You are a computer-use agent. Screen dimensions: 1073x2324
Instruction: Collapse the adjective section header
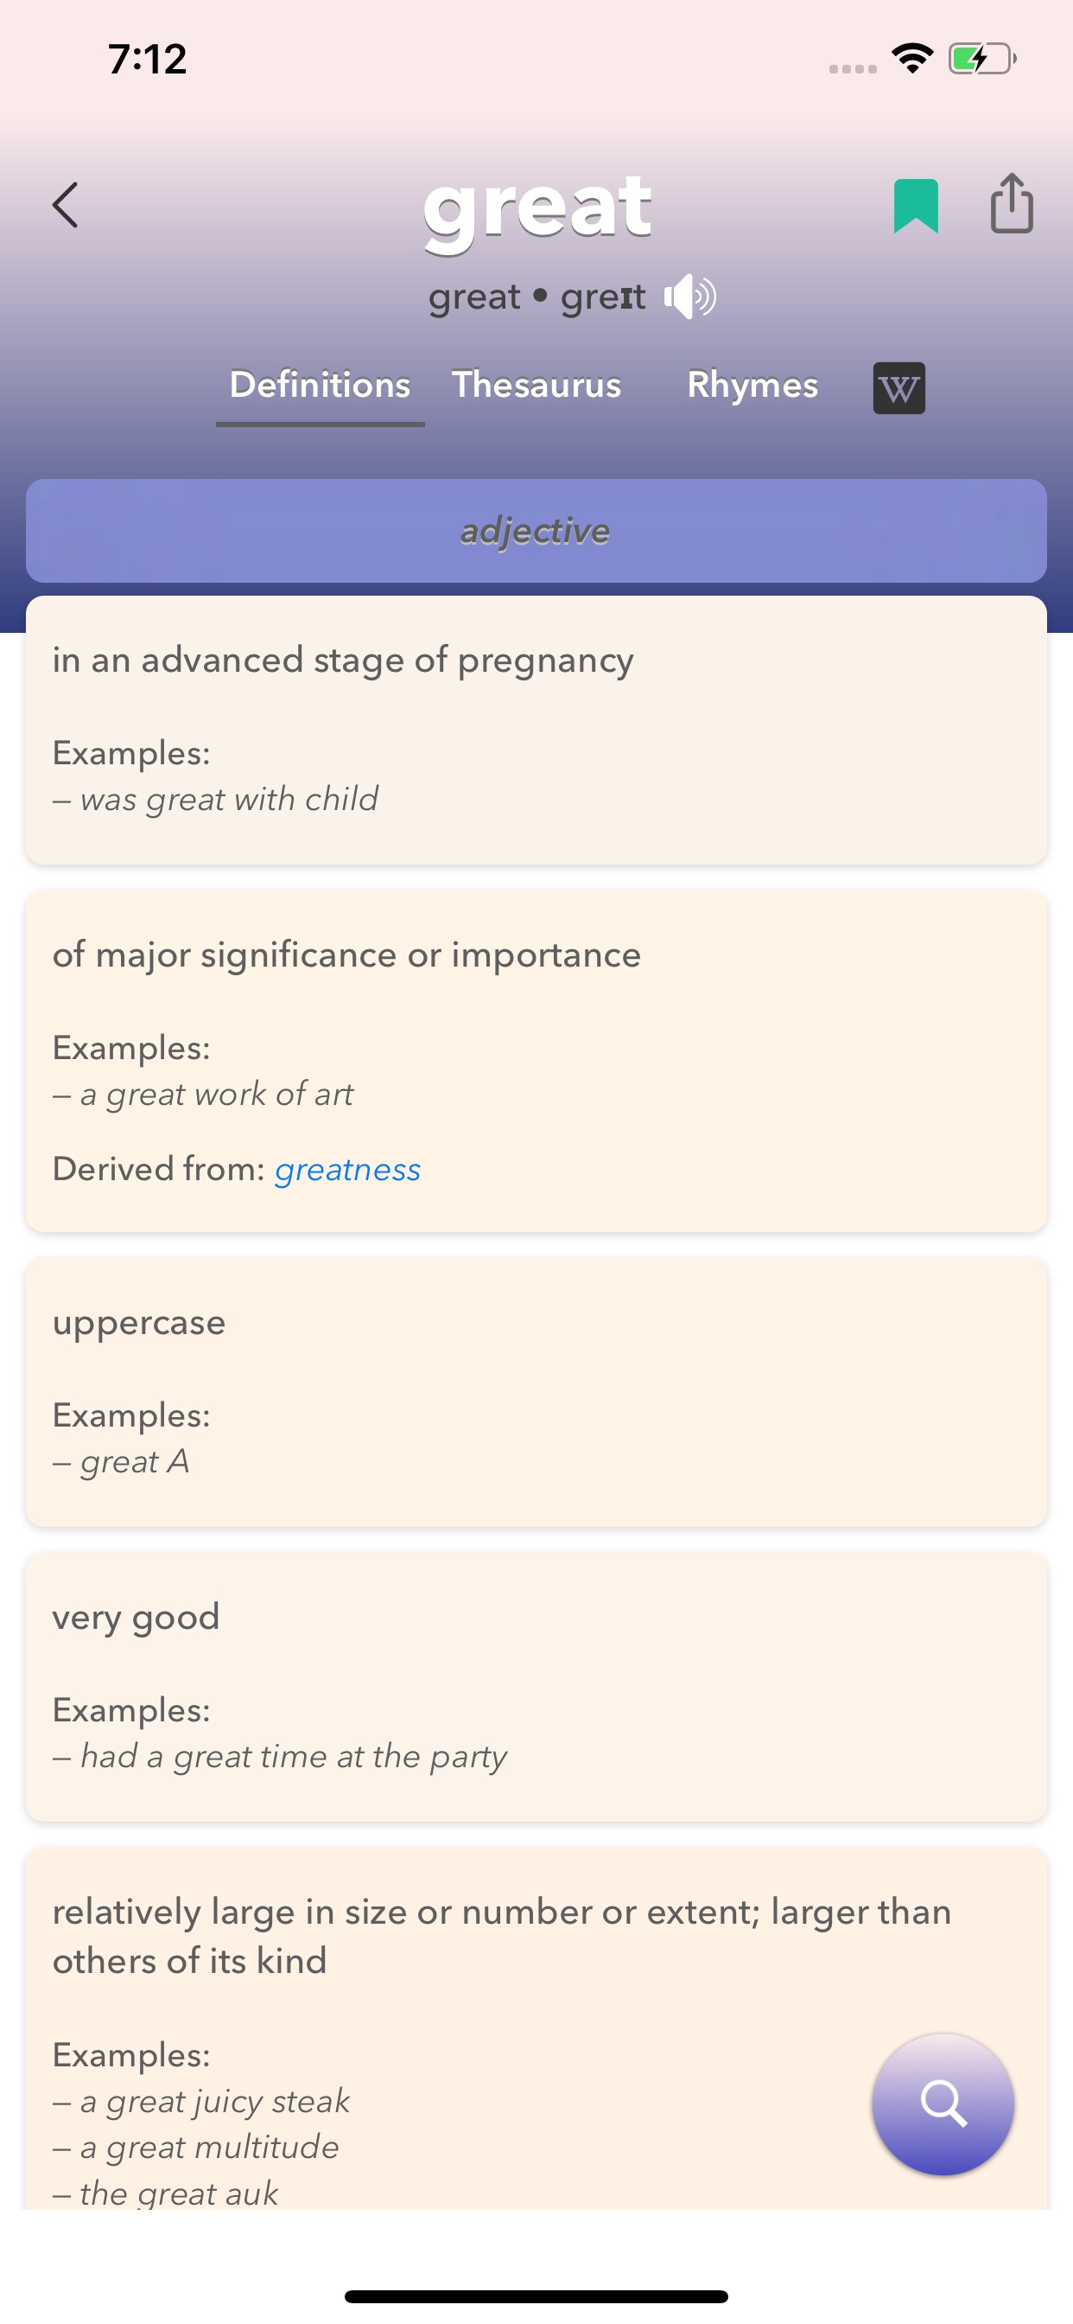coord(536,531)
